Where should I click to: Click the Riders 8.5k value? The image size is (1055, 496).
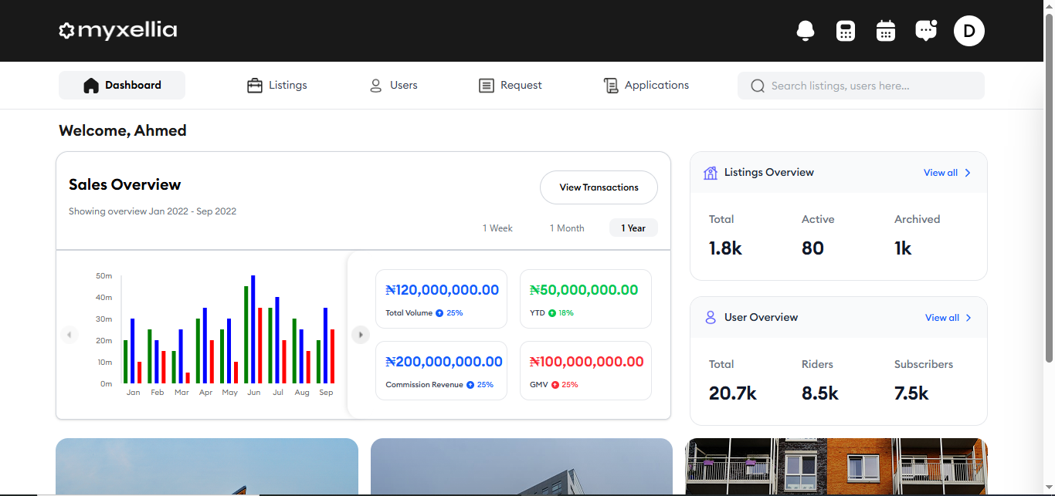click(x=820, y=393)
